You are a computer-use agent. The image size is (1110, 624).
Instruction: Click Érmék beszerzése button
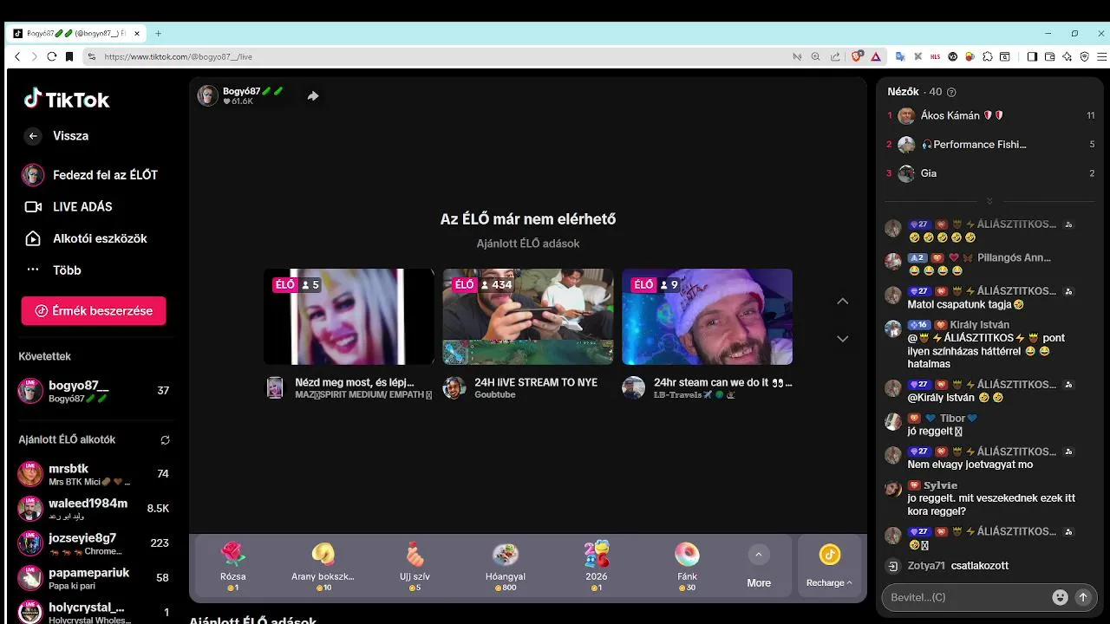(x=94, y=311)
